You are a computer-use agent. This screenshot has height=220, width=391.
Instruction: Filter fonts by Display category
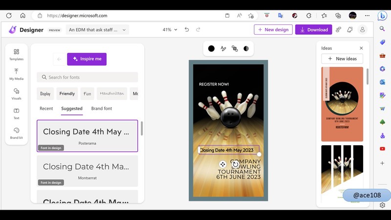(x=45, y=93)
